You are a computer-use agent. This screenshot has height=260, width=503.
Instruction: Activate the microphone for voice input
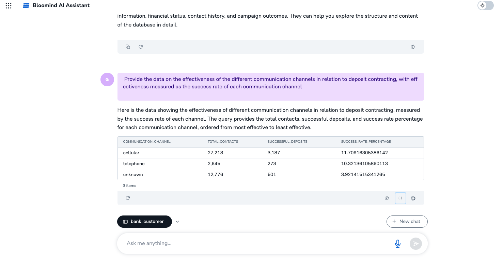(397, 243)
